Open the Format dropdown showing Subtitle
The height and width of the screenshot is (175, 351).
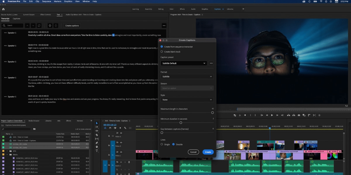tap(187, 77)
